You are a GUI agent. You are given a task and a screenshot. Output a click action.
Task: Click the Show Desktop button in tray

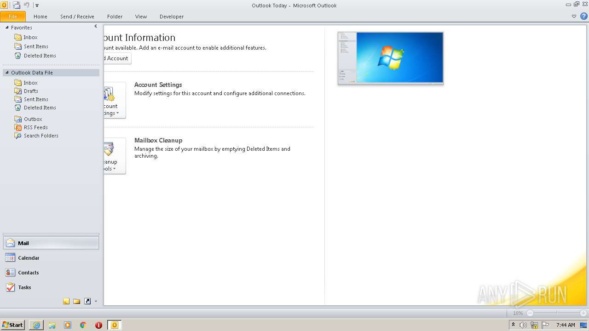[x=584, y=325]
